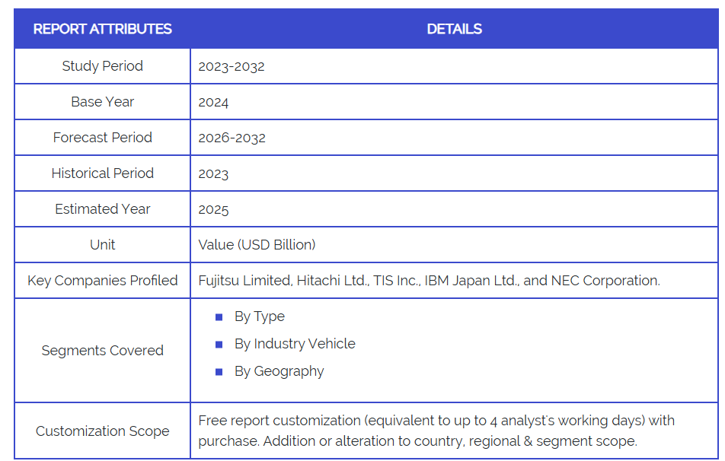Click the 2023-2032 study period value
This screenshot has width=725, height=461.
click(232, 66)
